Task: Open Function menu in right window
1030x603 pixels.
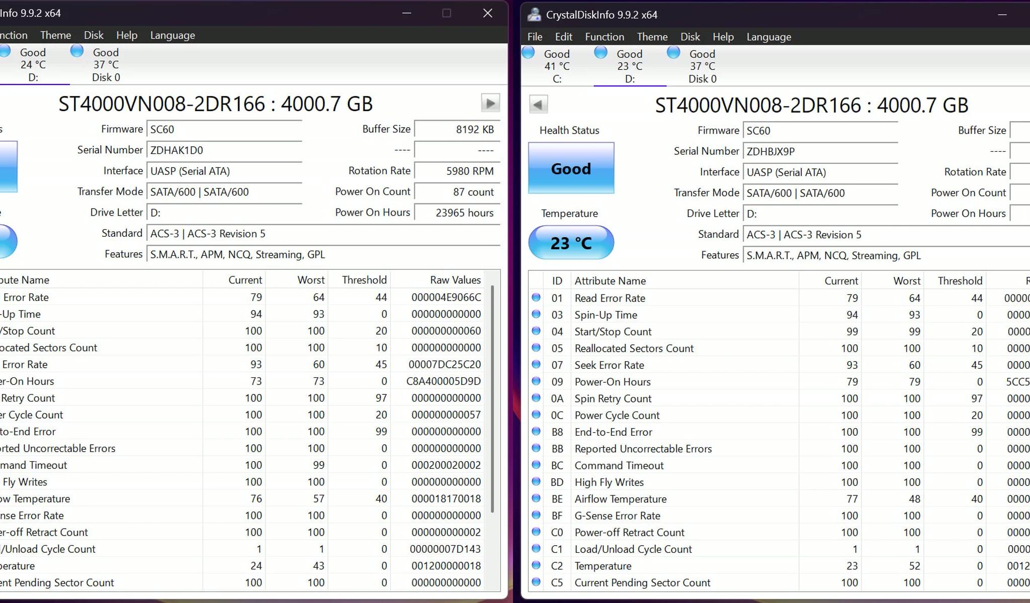Action: [605, 37]
